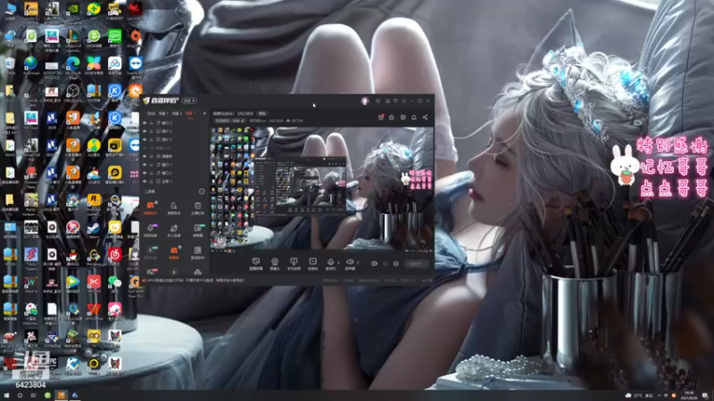The width and height of the screenshot is (714, 401).
Task: Open Steam shortcut on the desktop
Action: (x=94, y=227)
